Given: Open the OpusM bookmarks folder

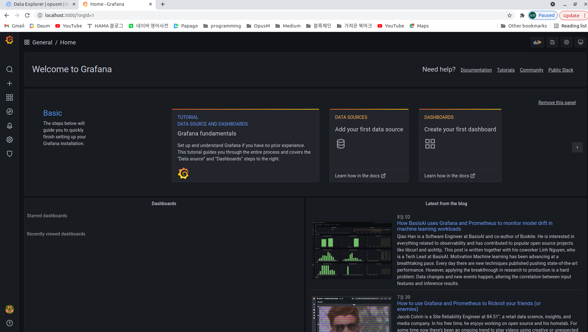Looking at the screenshot, I should [x=258, y=26].
